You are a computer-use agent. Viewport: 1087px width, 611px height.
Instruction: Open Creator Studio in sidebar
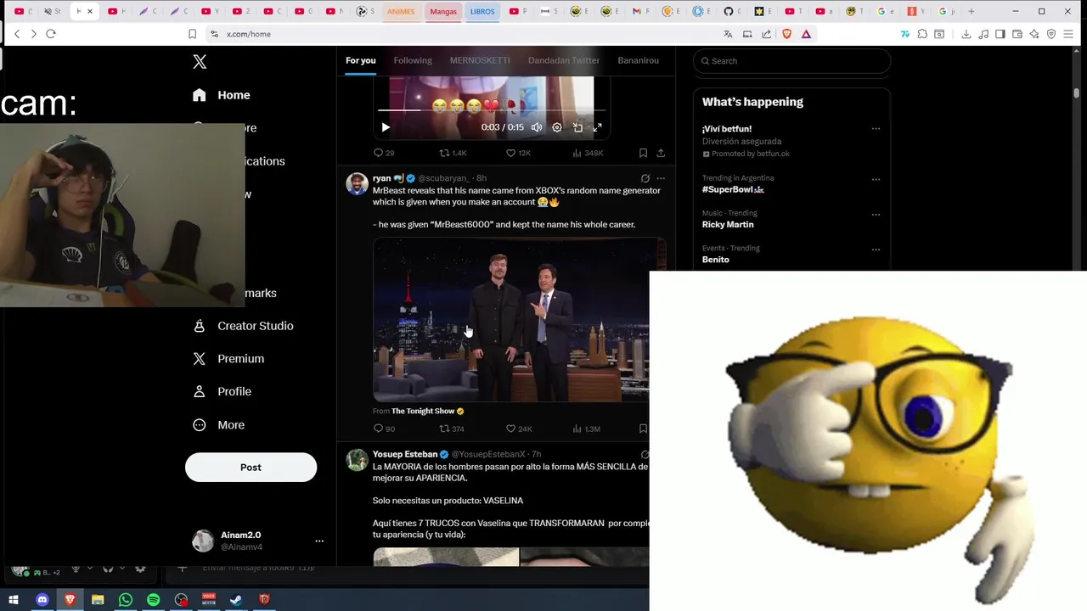[x=244, y=326]
